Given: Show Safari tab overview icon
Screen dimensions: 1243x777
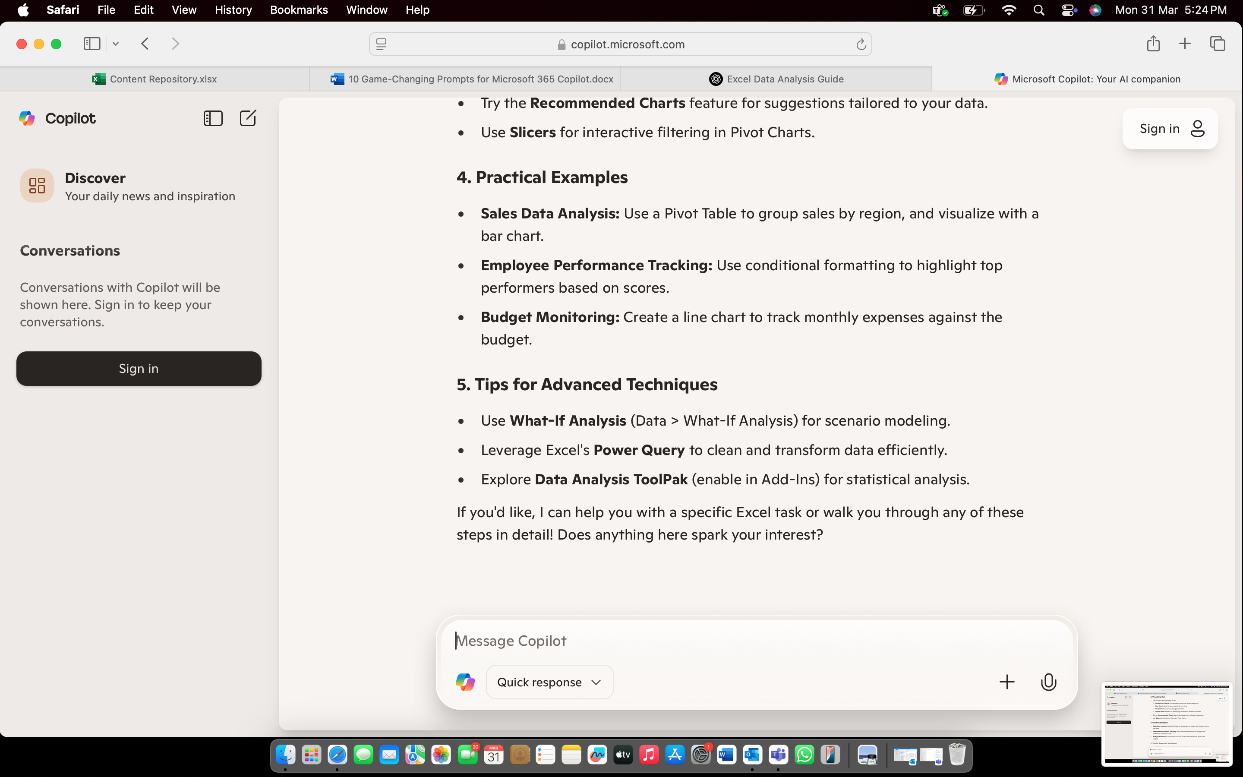Looking at the screenshot, I should click(1217, 44).
